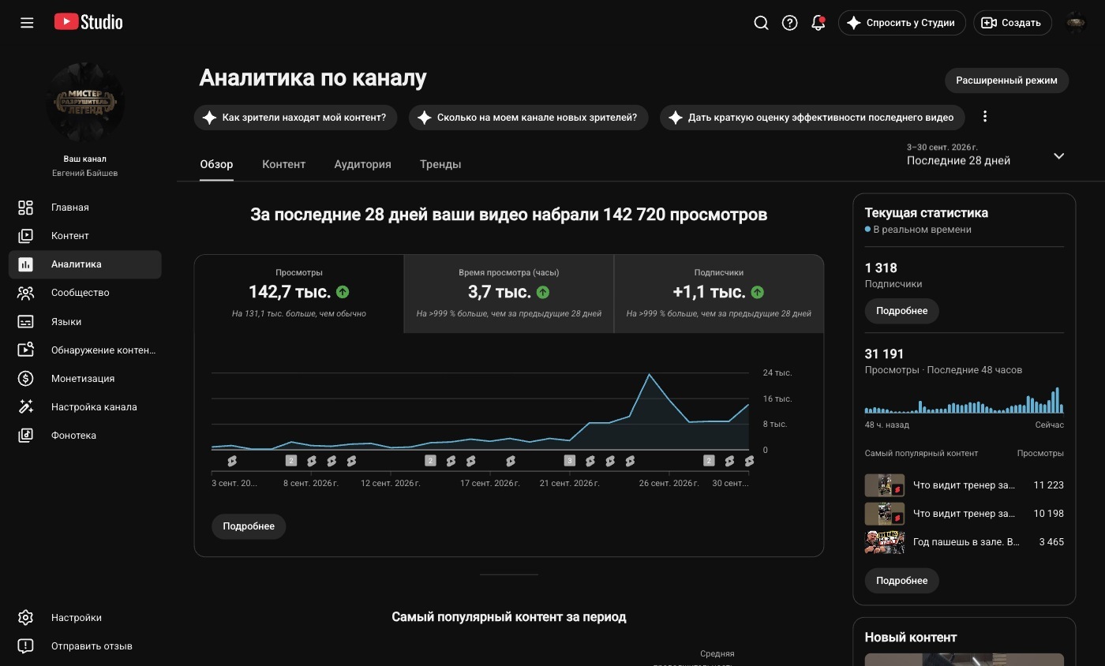Open Настройки gear in the sidebar
The height and width of the screenshot is (666, 1105).
(85, 618)
